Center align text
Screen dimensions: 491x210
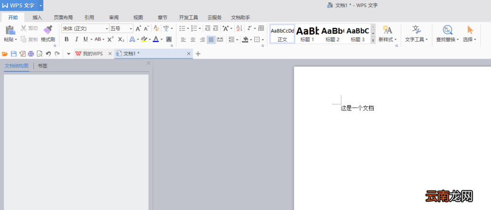(x=193, y=39)
